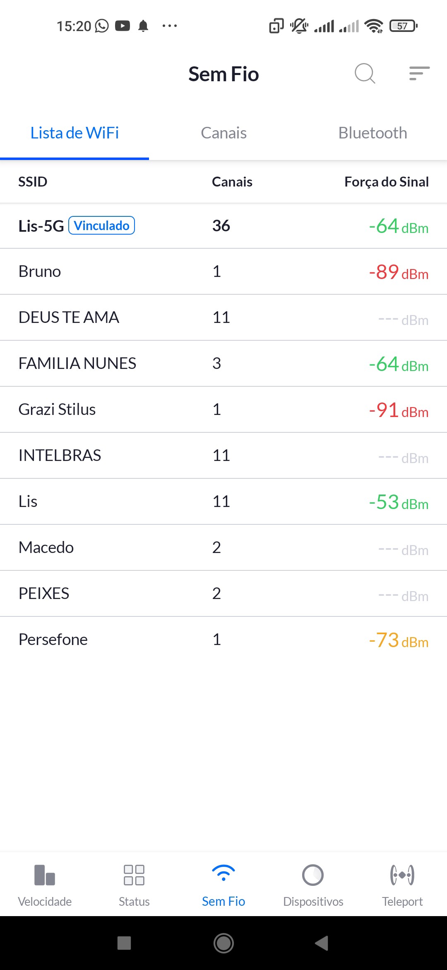
Task: Go to the Status grid icon
Action: point(134,875)
